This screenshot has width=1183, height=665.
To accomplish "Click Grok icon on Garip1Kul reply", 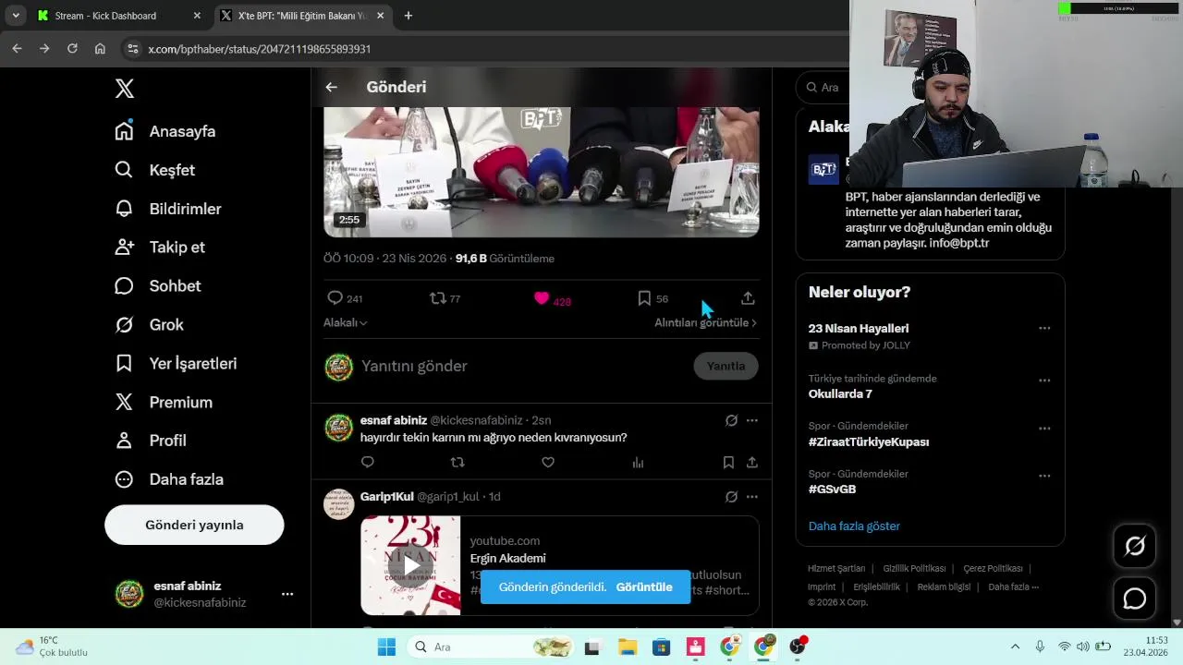I will (731, 497).
